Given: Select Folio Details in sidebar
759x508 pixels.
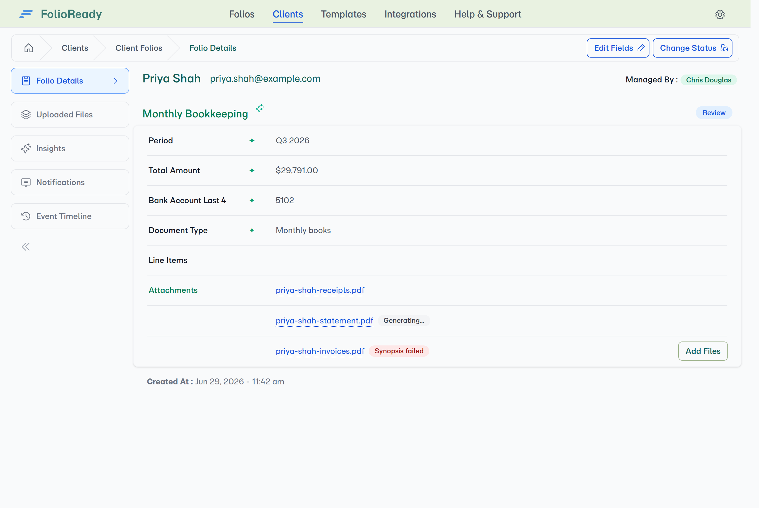Looking at the screenshot, I should pos(70,81).
